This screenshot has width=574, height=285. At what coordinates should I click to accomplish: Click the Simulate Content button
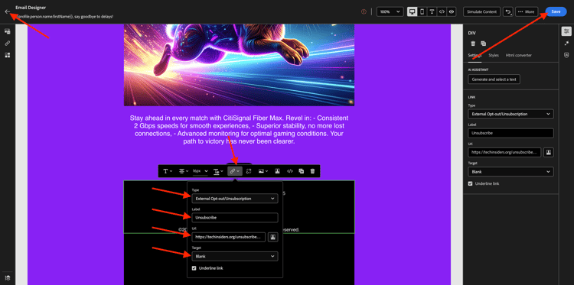pos(481,11)
